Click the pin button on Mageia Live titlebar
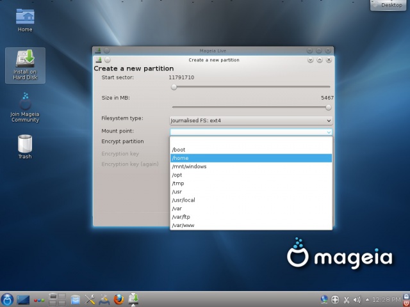Screen dimensions: 410x307 pyautogui.click(x=107, y=51)
